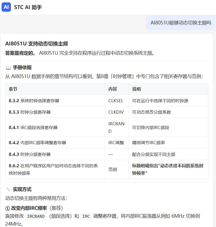Click the 8.4.3 时钟分频寄存器 row
Image resolution: width=216 pixels, height=227 pixels.
107,154
